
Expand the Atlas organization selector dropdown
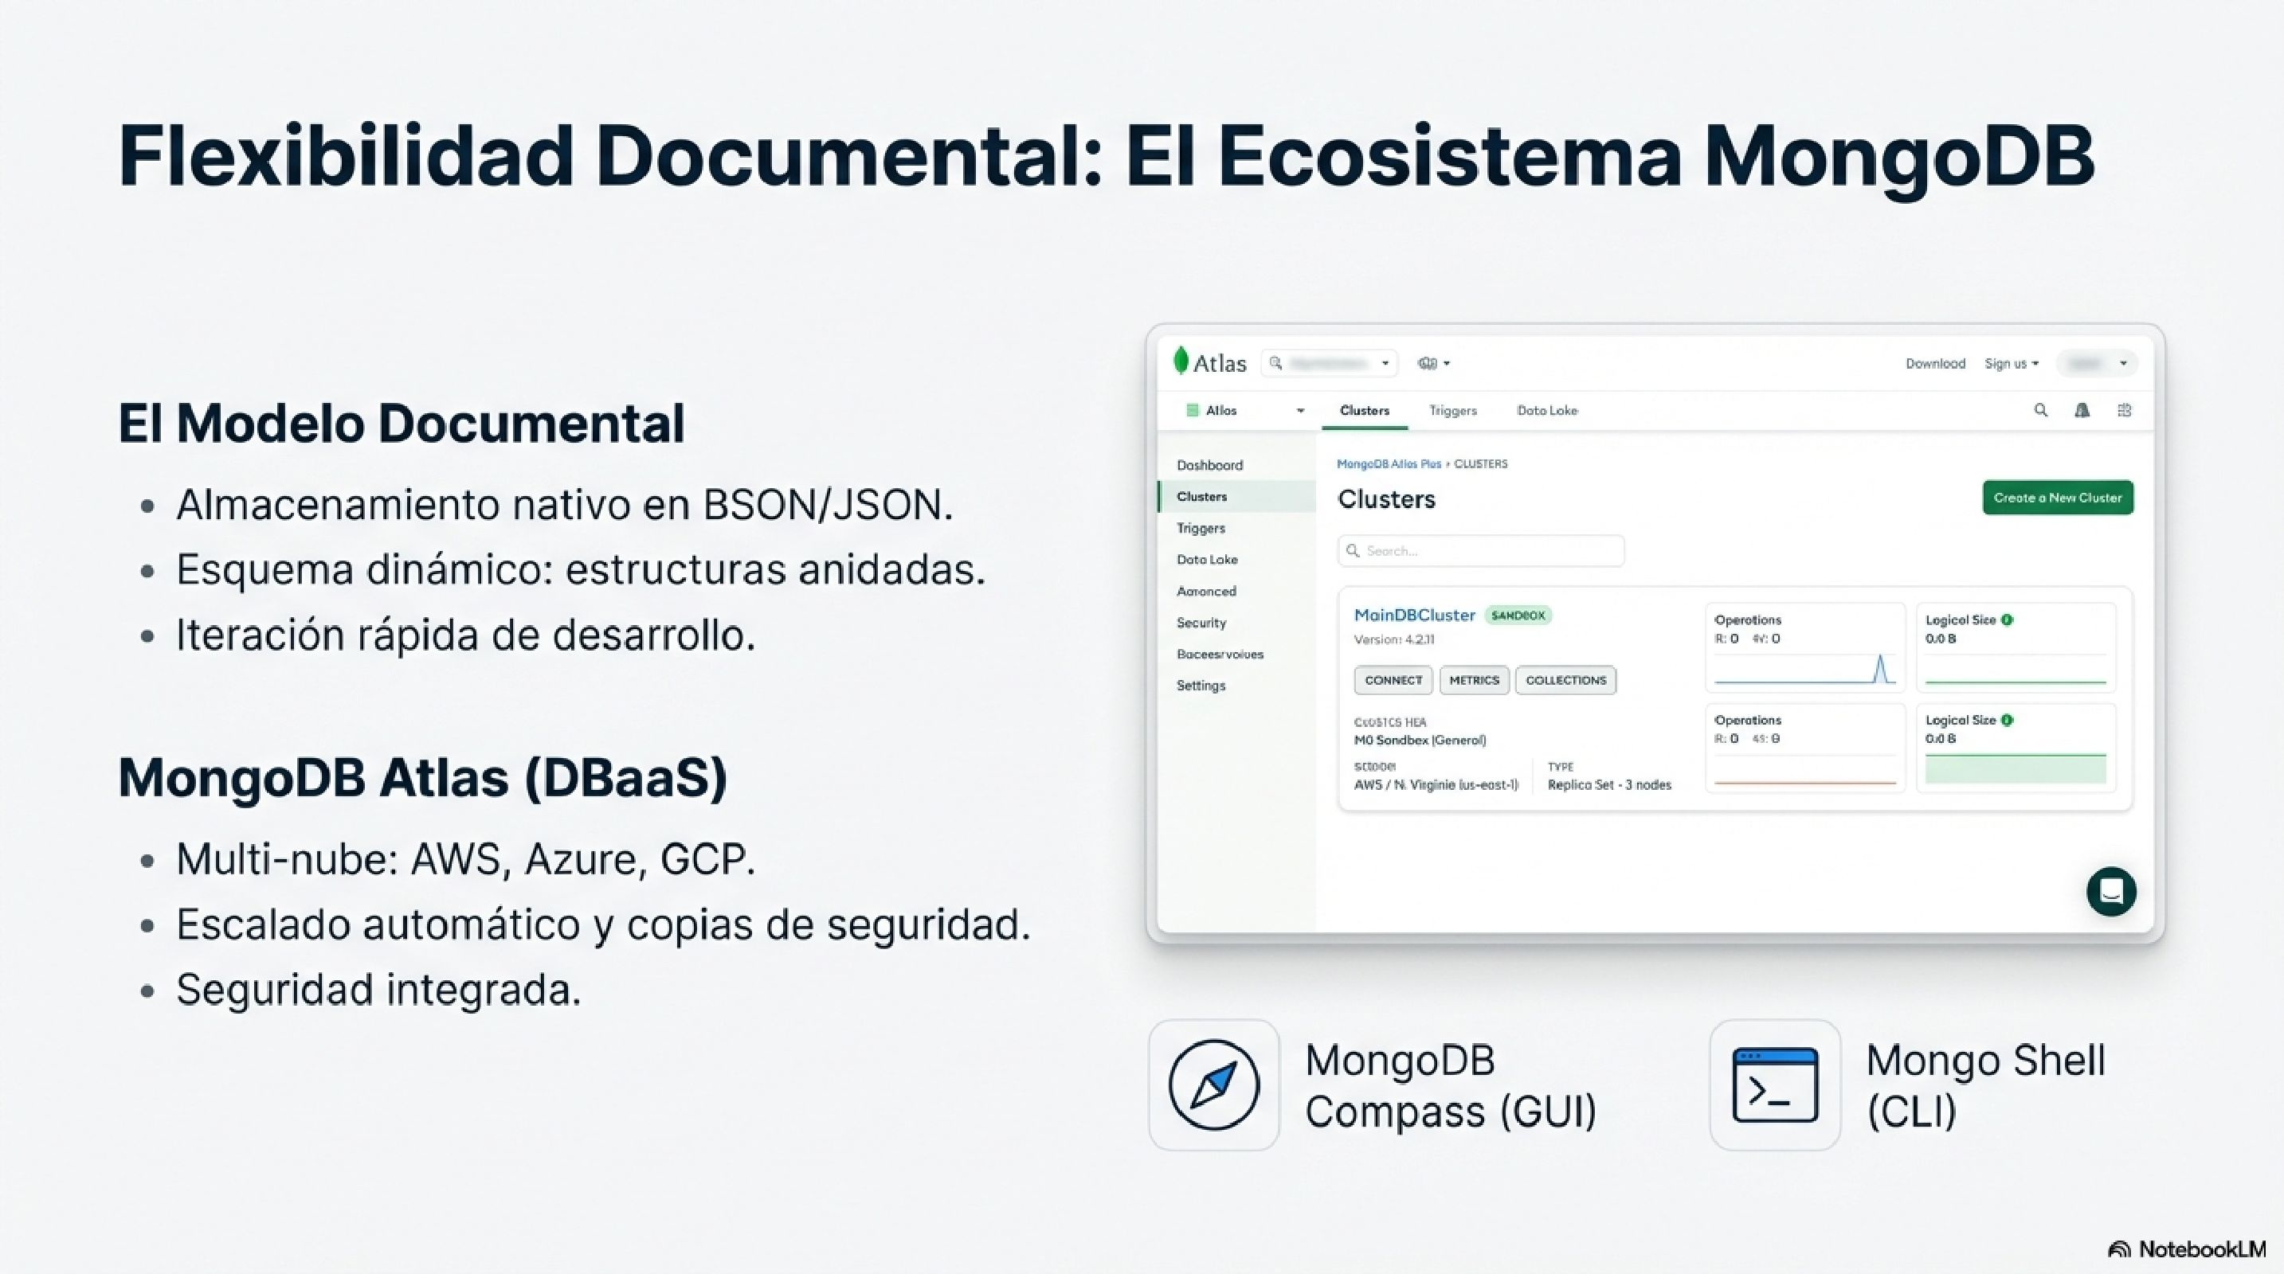[1300, 410]
